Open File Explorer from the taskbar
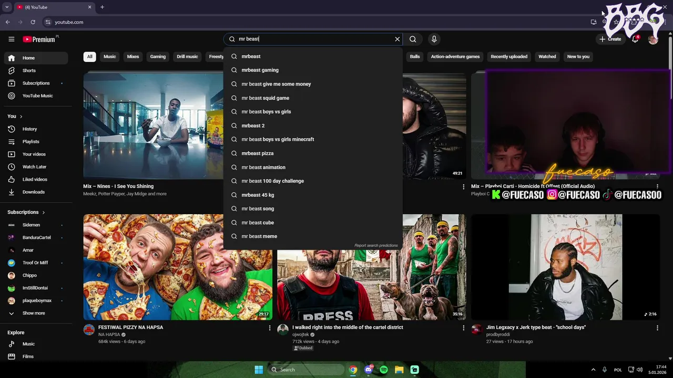 click(x=399, y=370)
